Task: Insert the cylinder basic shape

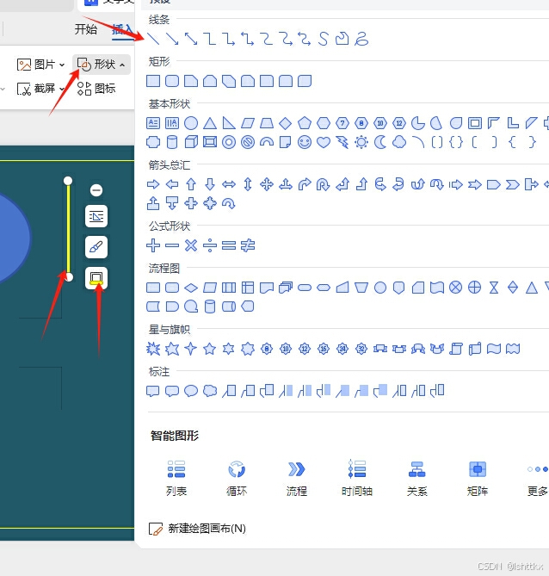Action: (x=172, y=142)
